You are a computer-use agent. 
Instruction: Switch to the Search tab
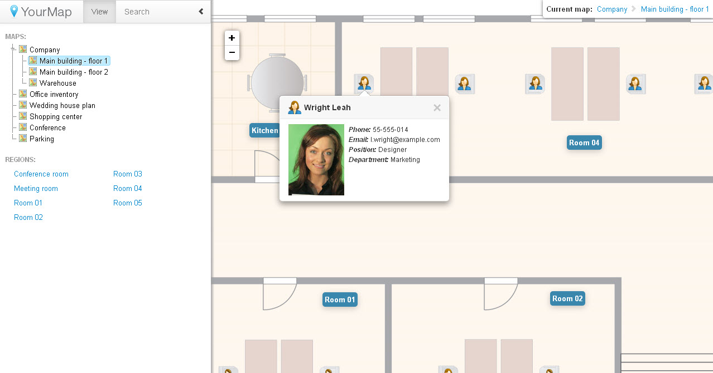point(137,12)
